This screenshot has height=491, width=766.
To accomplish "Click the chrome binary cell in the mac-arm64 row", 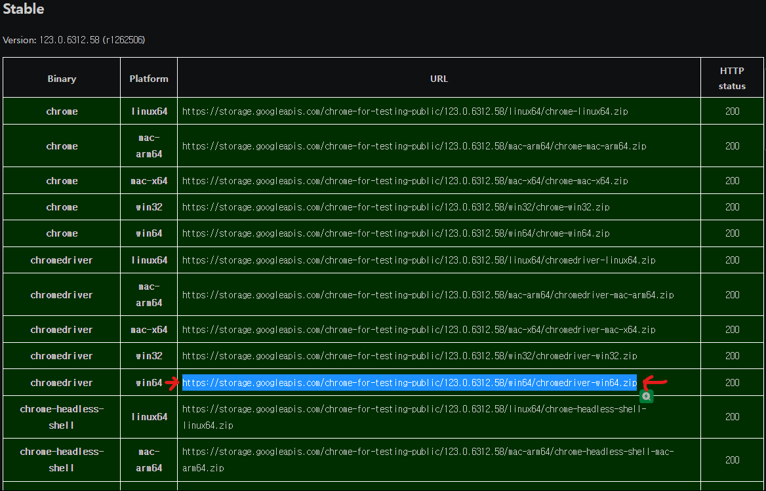I will coord(62,146).
